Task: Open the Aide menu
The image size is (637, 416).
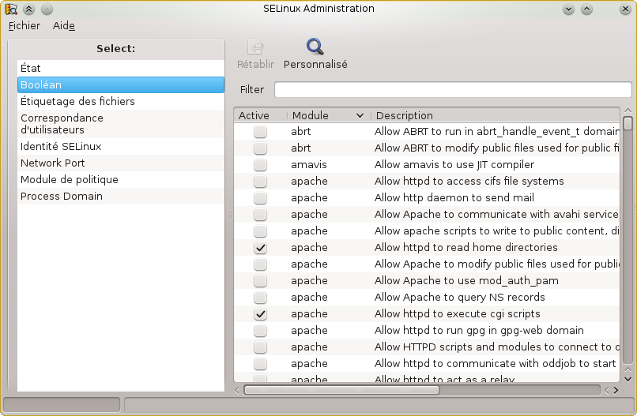Action: click(x=64, y=25)
